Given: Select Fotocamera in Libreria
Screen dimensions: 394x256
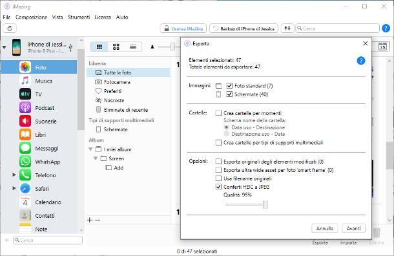Looking at the screenshot, I should [x=128, y=82].
